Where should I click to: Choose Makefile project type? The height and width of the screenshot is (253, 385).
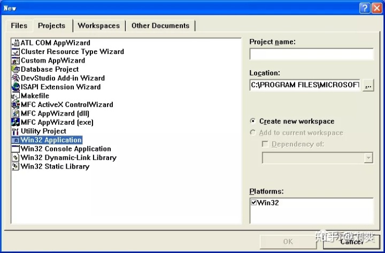pos(35,96)
